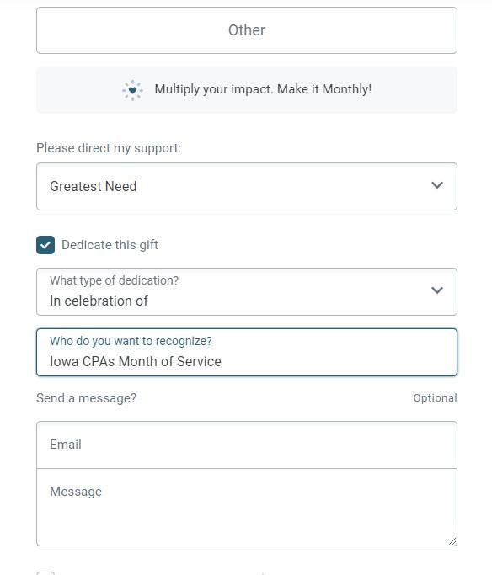Focus the Who do you want to recognize field

pos(247,353)
